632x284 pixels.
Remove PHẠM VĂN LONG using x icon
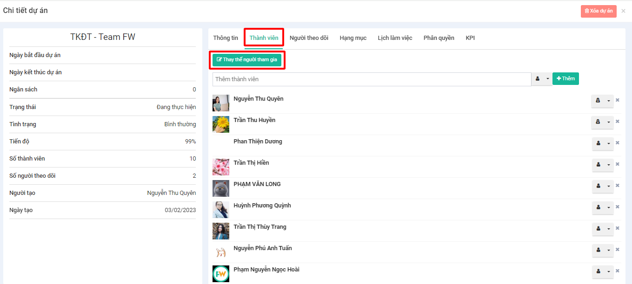pyautogui.click(x=618, y=186)
